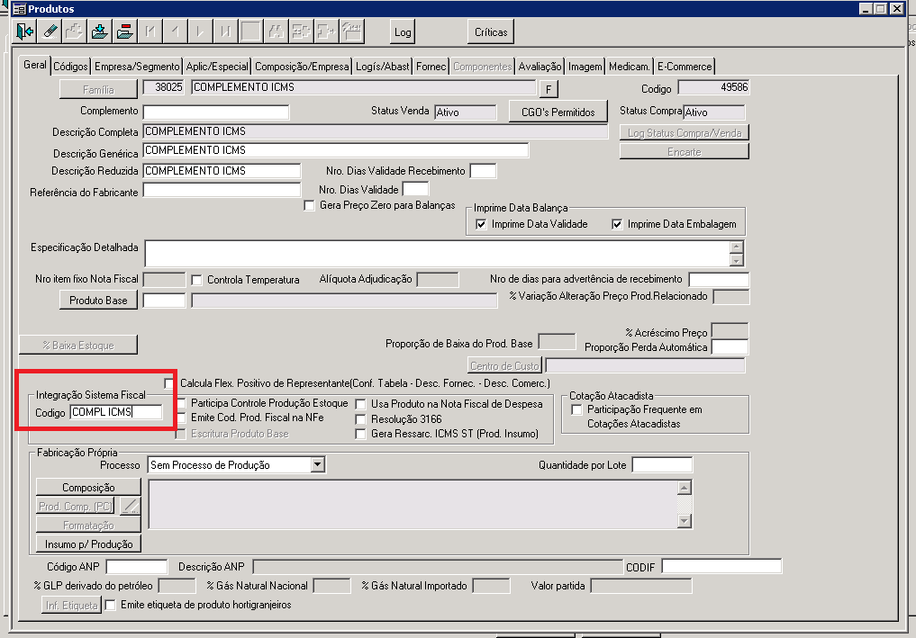Click the Log button
The height and width of the screenshot is (638, 916).
click(x=403, y=32)
